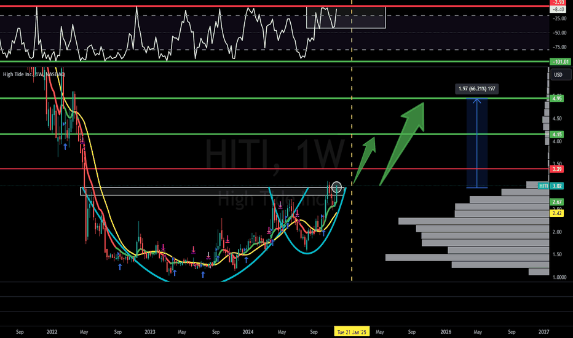Click the 2.00 price scale value
Image resolution: width=573 pixels, height=338 pixels.
click(557, 232)
